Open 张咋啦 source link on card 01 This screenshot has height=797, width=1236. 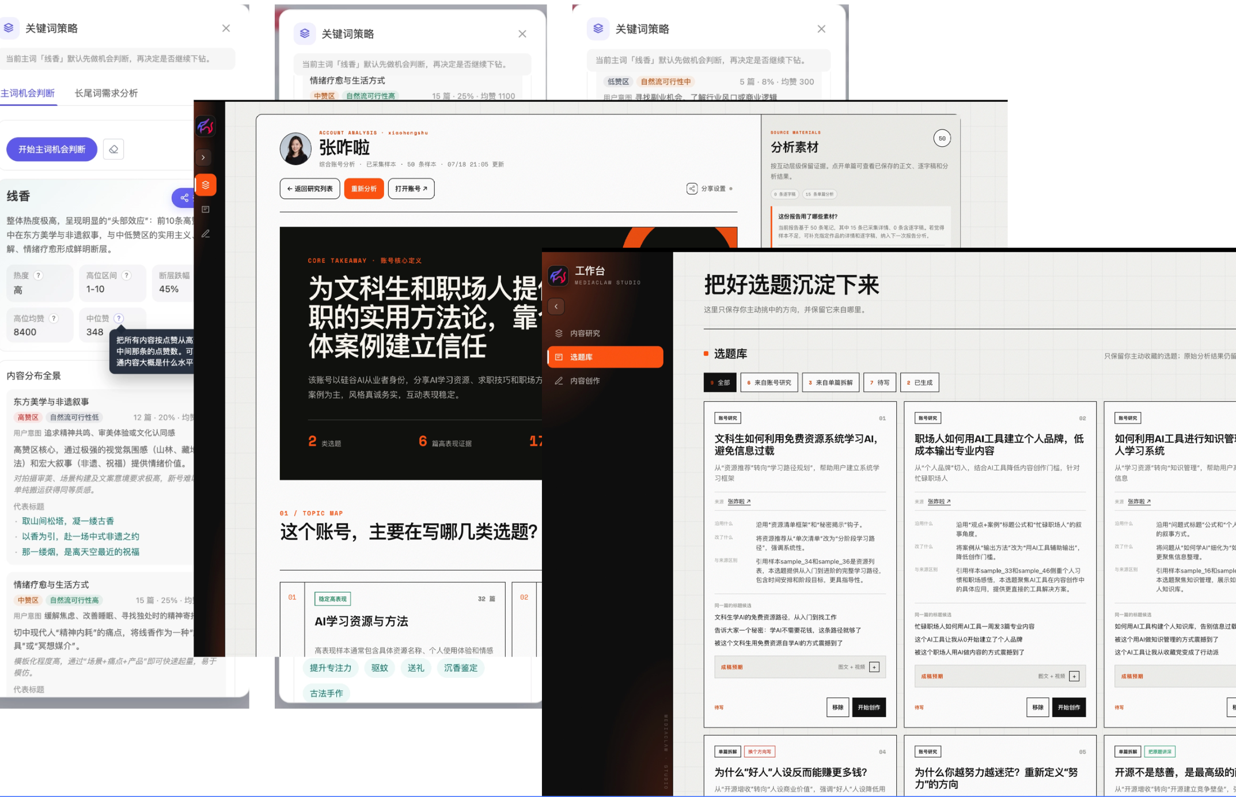[x=739, y=502]
